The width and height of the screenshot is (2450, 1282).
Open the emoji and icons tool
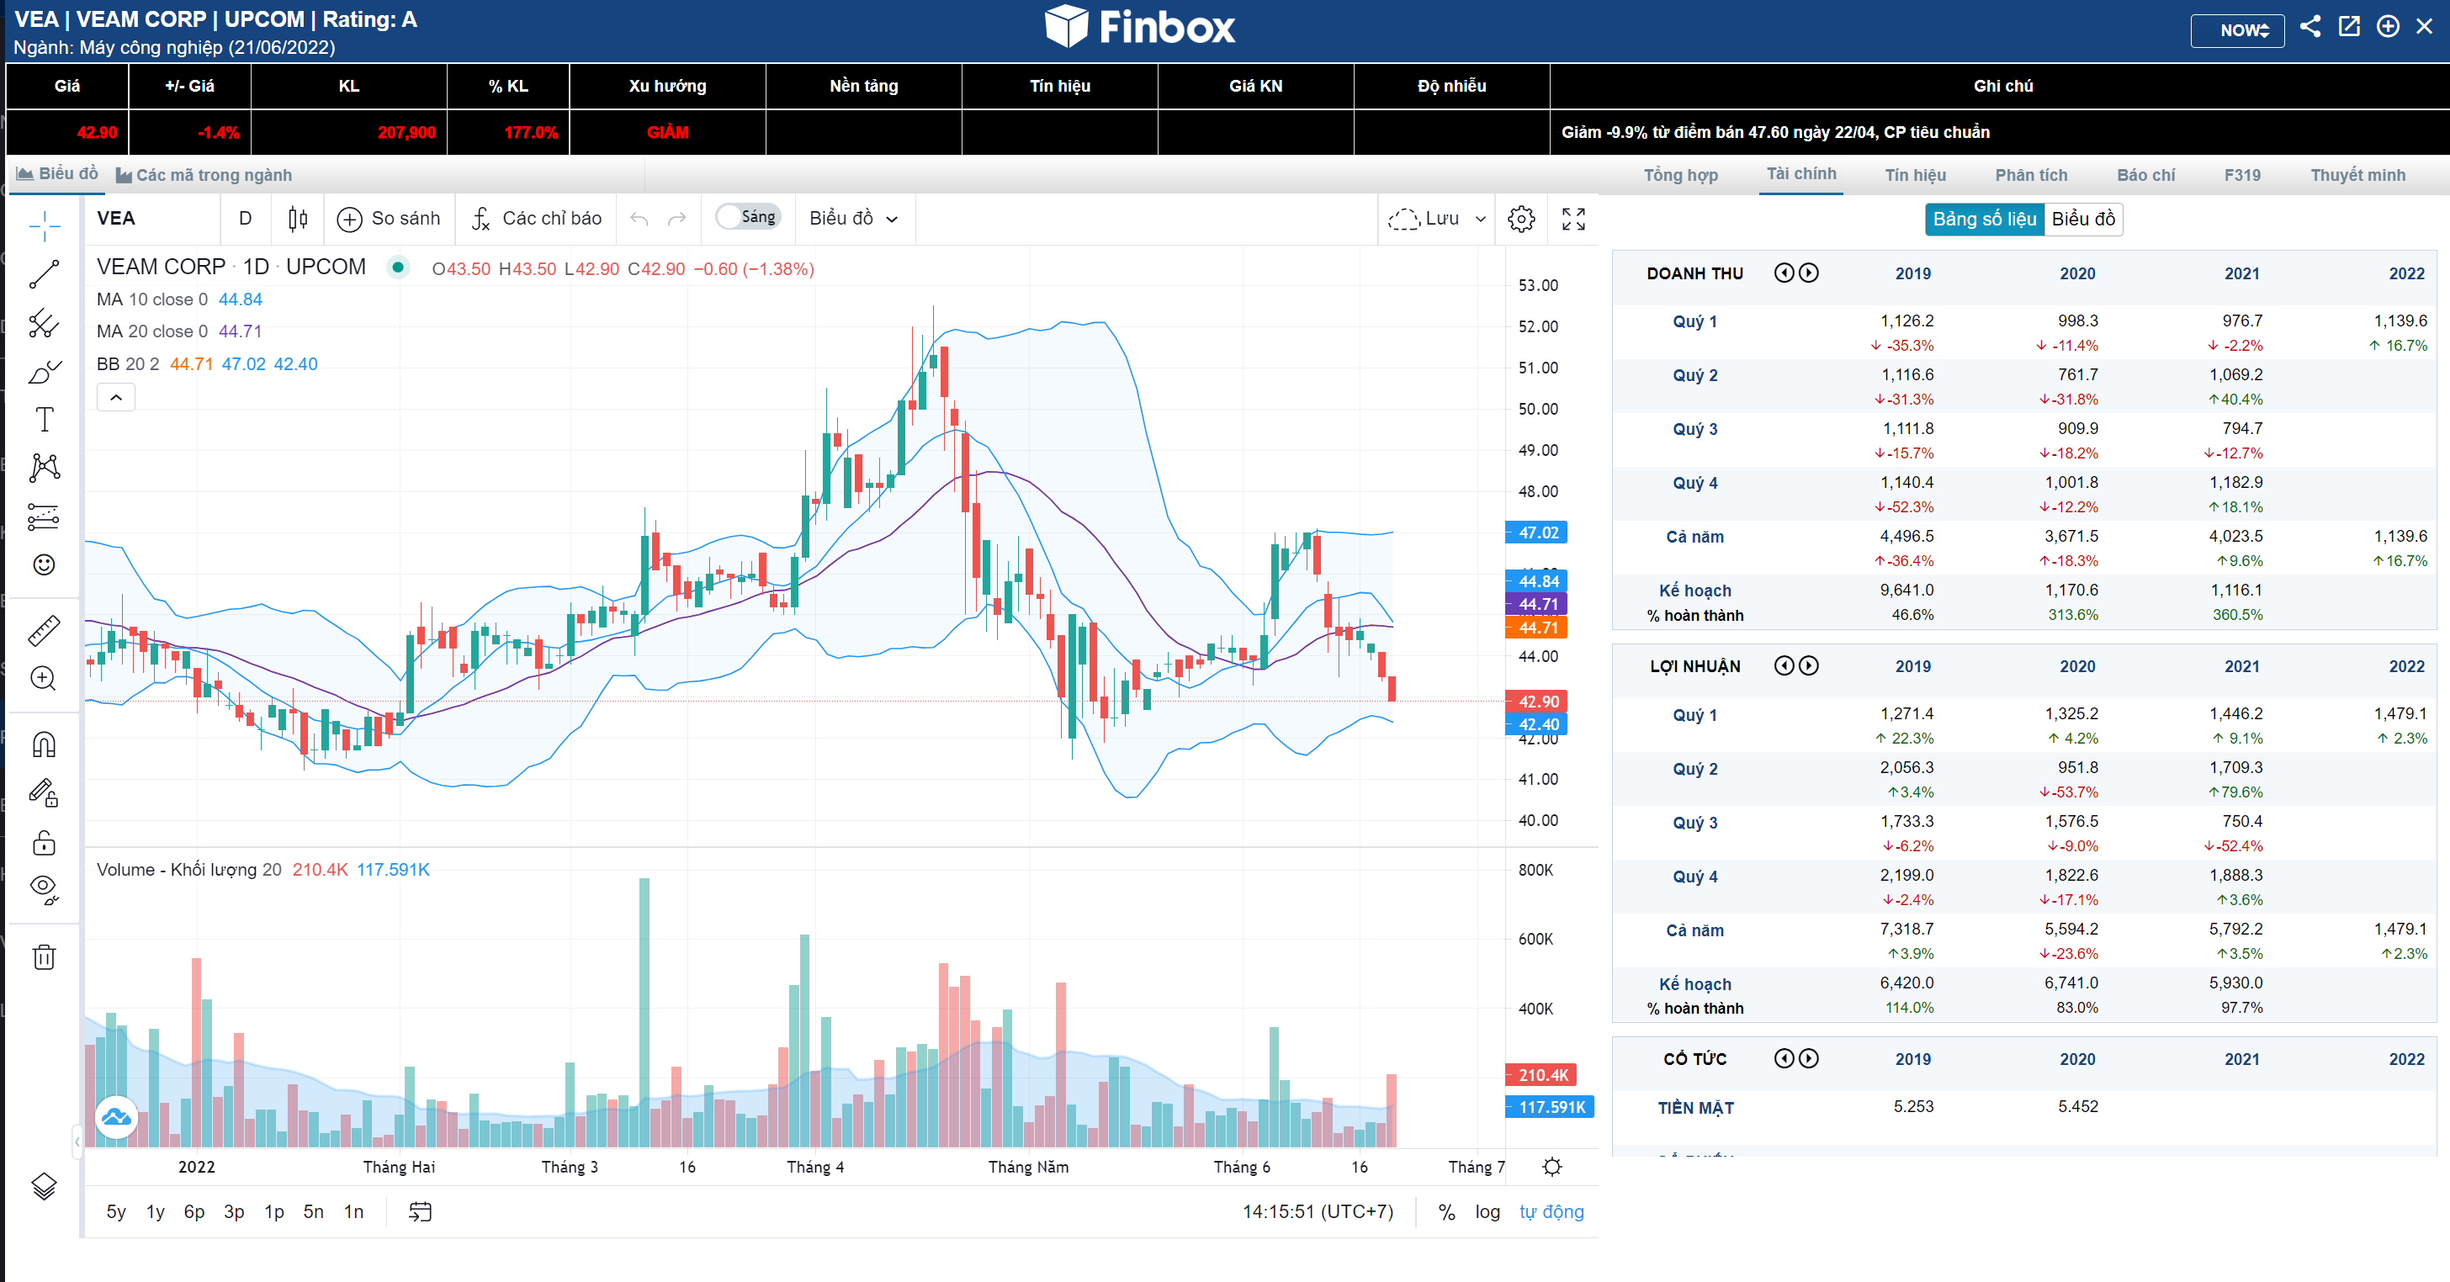pos(44,565)
